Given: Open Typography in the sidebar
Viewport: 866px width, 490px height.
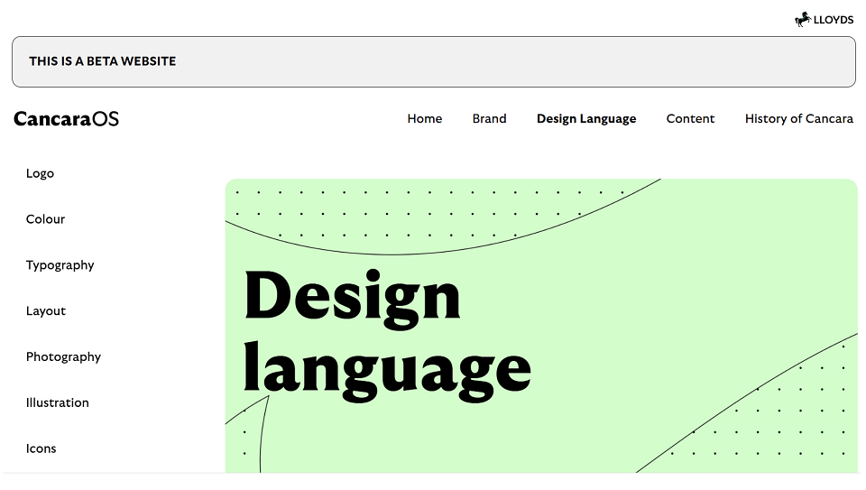Looking at the screenshot, I should tap(60, 265).
